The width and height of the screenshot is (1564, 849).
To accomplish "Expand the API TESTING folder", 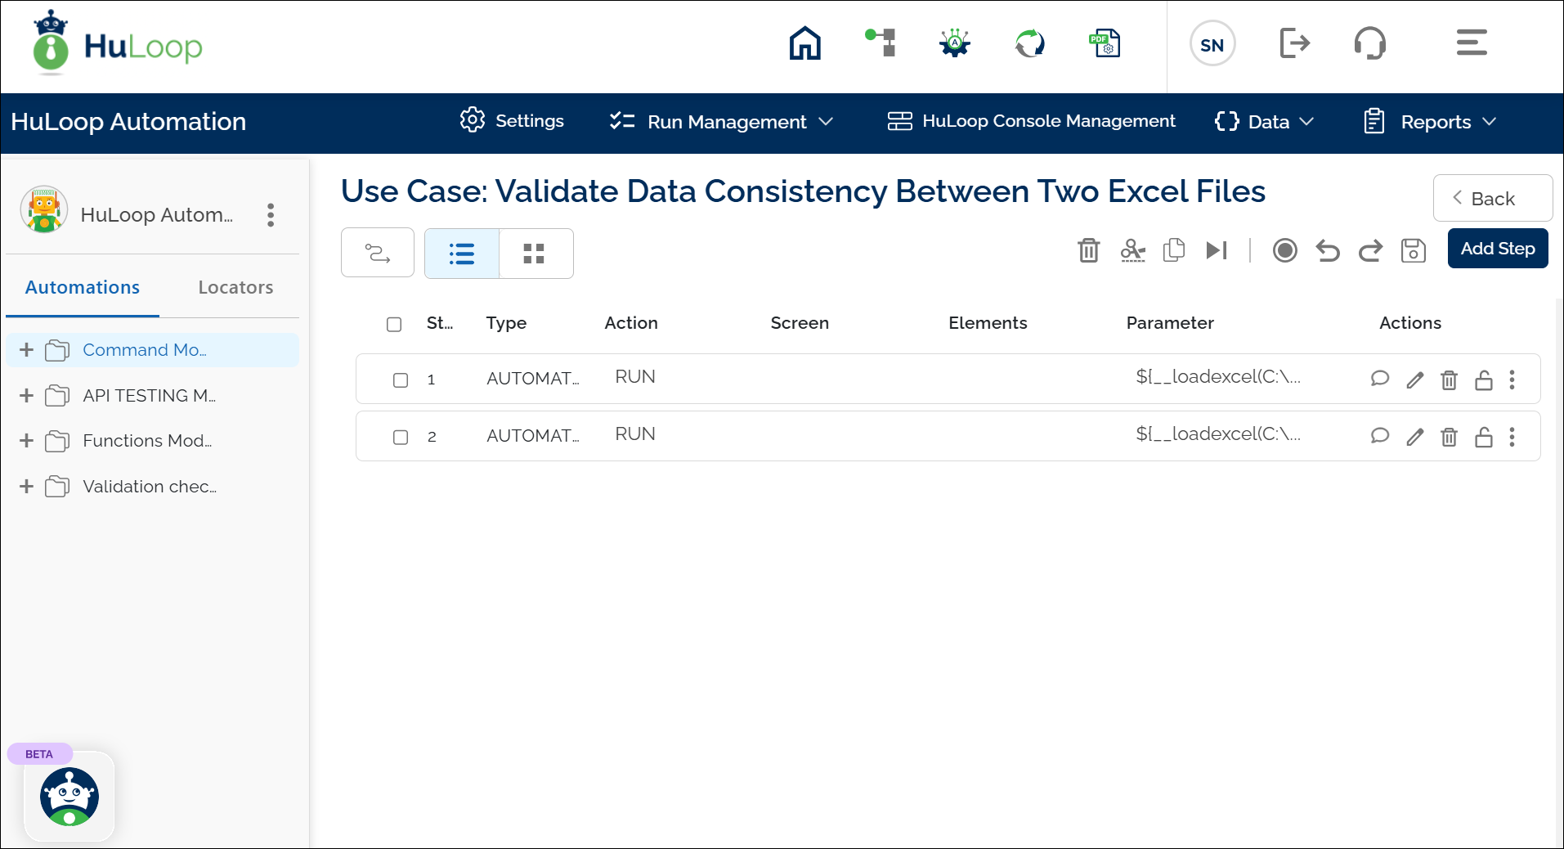I will coord(26,396).
